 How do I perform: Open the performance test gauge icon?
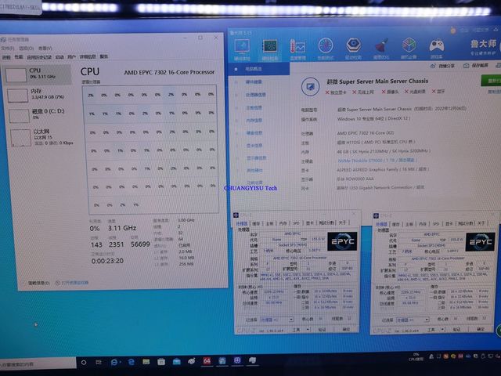[326, 45]
